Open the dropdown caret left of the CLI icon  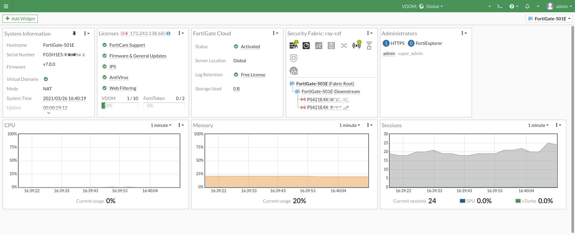point(489,6)
